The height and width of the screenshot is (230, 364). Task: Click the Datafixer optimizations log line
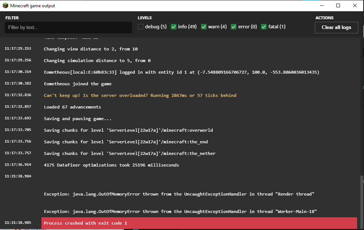coord(111,165)
